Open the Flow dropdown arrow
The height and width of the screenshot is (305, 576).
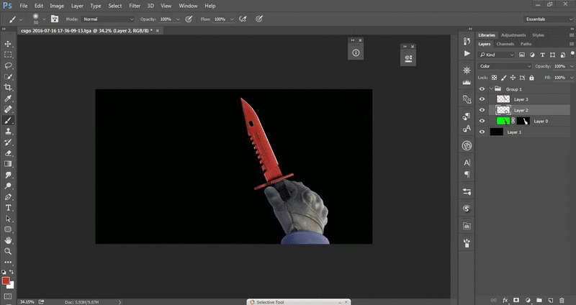click(232, 19)
